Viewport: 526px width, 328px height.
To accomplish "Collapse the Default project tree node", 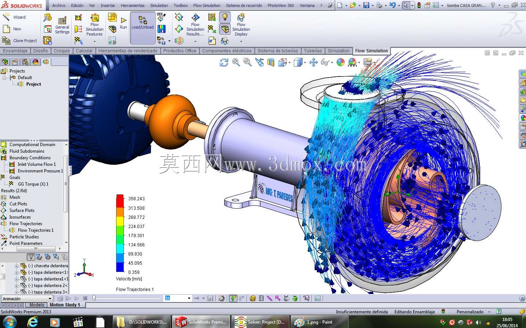I will tap(4, 78).
